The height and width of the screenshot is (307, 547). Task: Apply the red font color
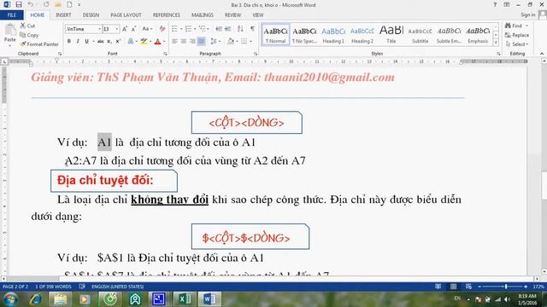pos(157,42)
